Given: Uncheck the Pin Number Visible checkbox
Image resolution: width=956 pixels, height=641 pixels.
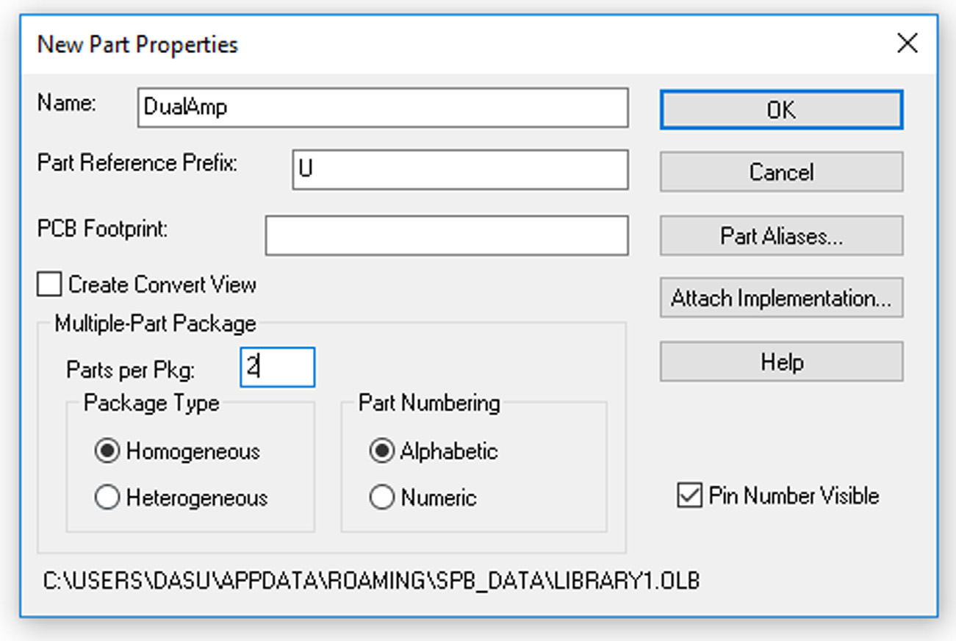Looking at the screenshot, I should pos(689,496).
